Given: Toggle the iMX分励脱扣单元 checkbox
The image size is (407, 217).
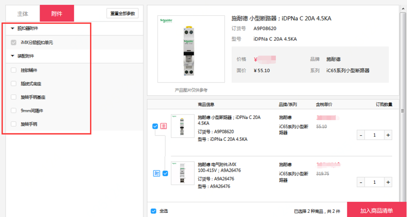Looking at the screenshot, I should [13, 42].
